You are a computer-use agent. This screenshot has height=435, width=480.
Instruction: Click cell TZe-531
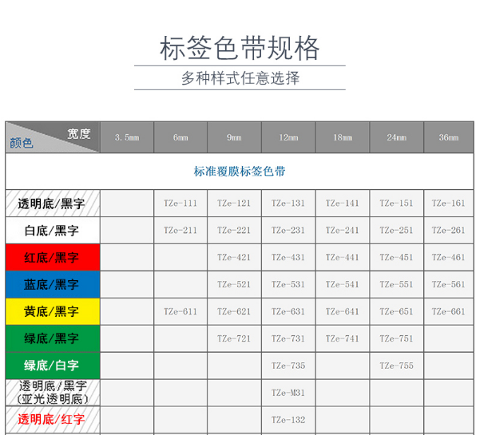pyautogui.click(x=288, y=284)
